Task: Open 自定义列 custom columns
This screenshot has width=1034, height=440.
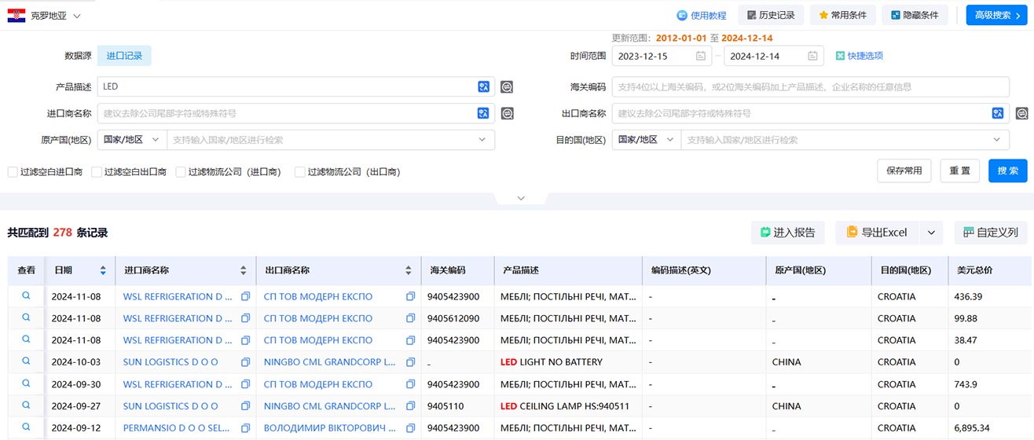Action: click(x=990, y=232)
